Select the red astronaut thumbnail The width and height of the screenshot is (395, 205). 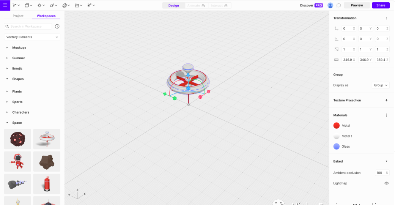[17, 161]
